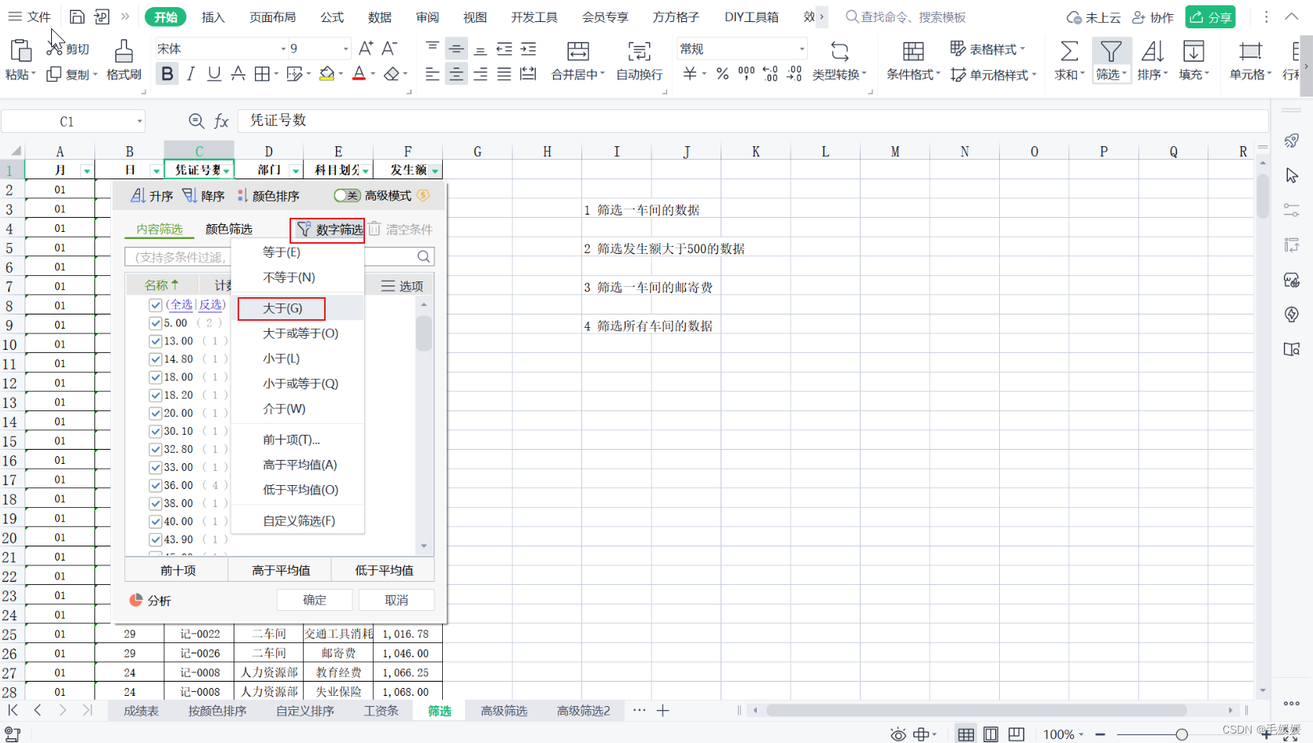Image resolution: width=1313 pixels, height=743 pixels.
Task: Click the 前十项 top ten button
Action: [x=178, y=571]
